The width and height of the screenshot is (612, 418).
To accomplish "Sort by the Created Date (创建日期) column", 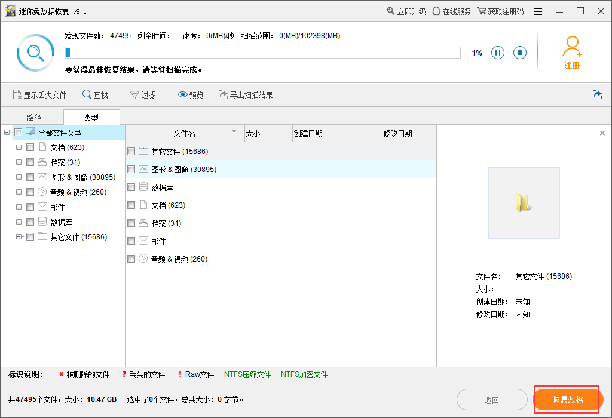I will point(337,133).
